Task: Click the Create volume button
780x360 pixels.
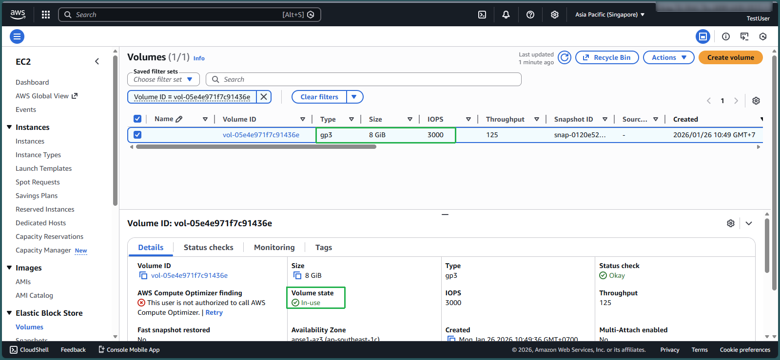Action: pos(730,57)
